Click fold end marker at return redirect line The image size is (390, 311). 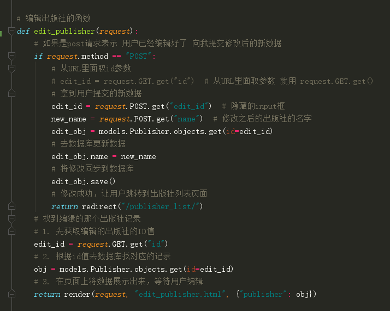point(11,206)
